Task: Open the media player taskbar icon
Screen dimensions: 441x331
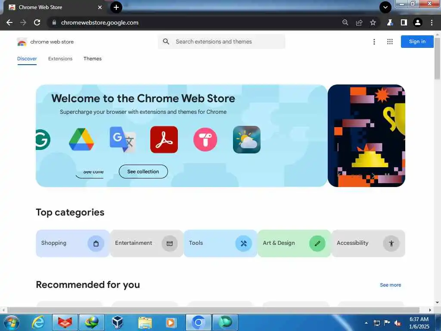Action: pyautogui.click(x=171, y=322)
